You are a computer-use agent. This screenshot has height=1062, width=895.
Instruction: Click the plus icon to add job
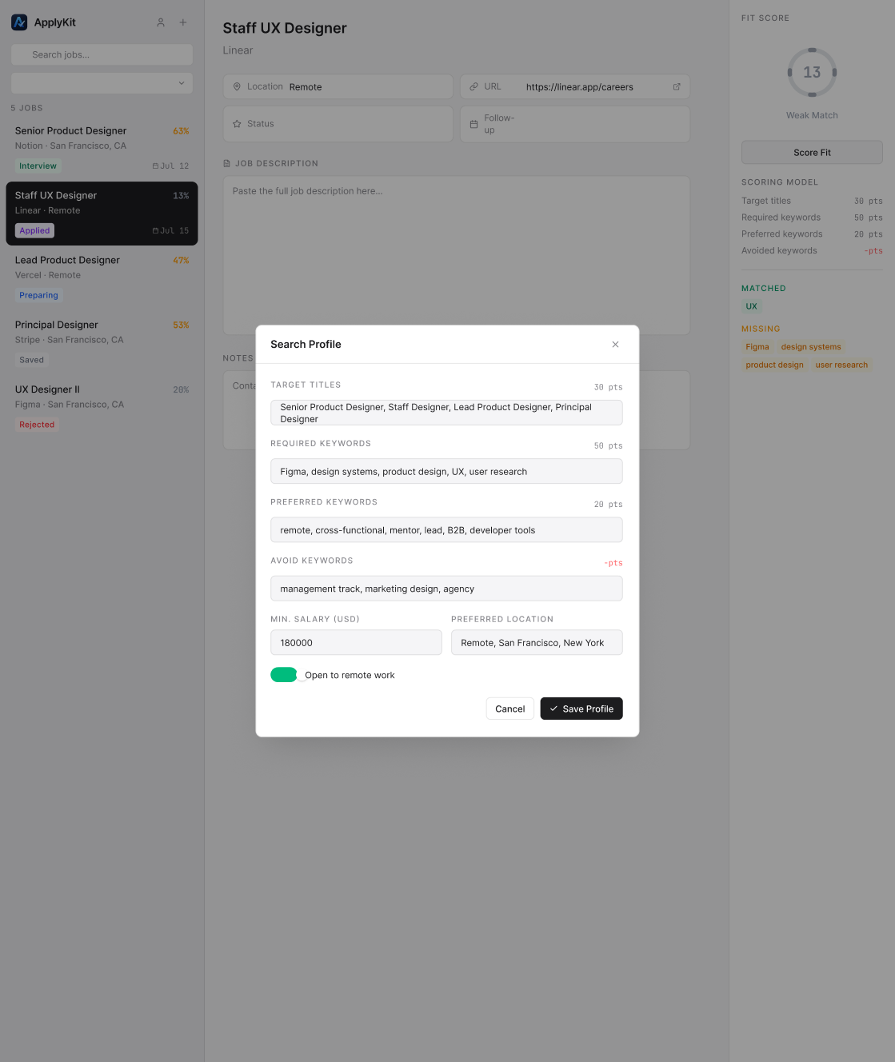(183, 22)
